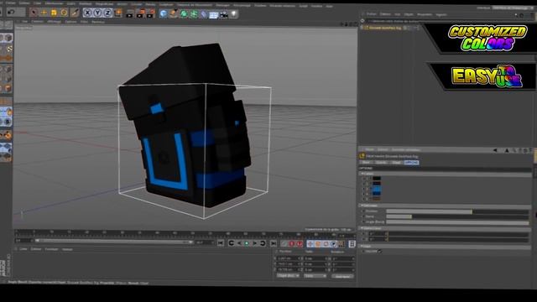
Task: Open the size mode dropdown
Action: 315,276
